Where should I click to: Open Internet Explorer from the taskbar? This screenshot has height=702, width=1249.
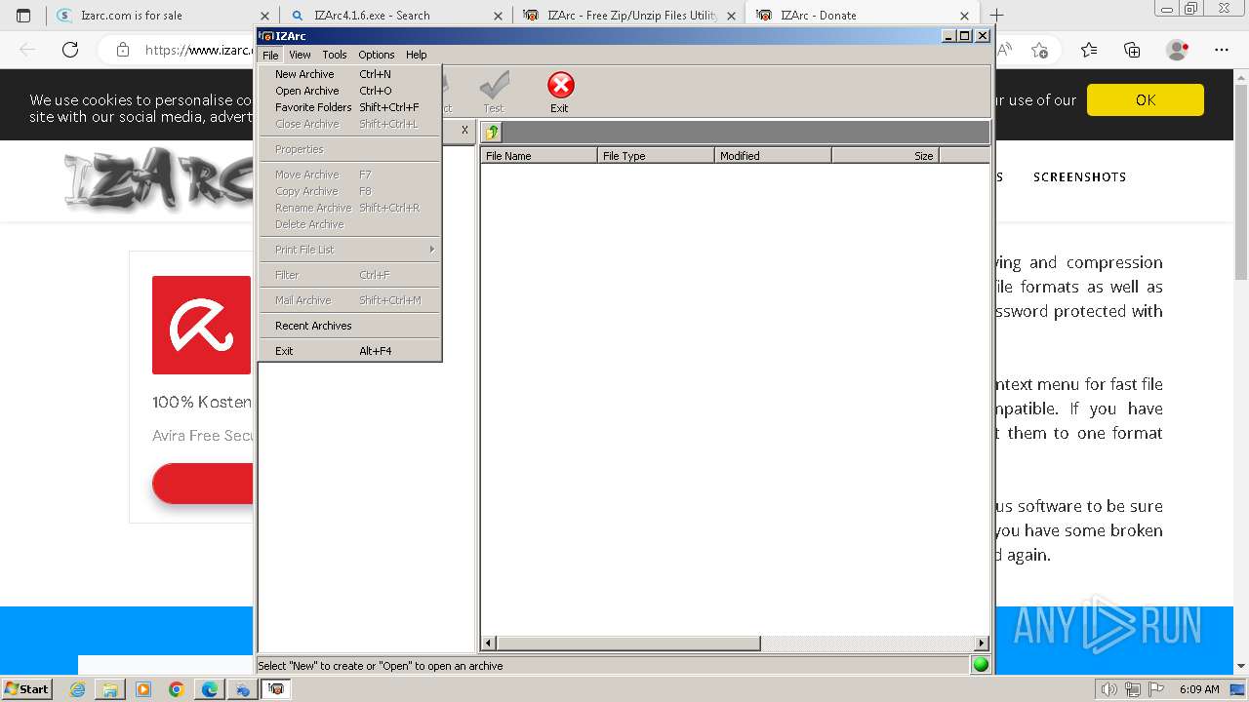(x=78, y=689)
